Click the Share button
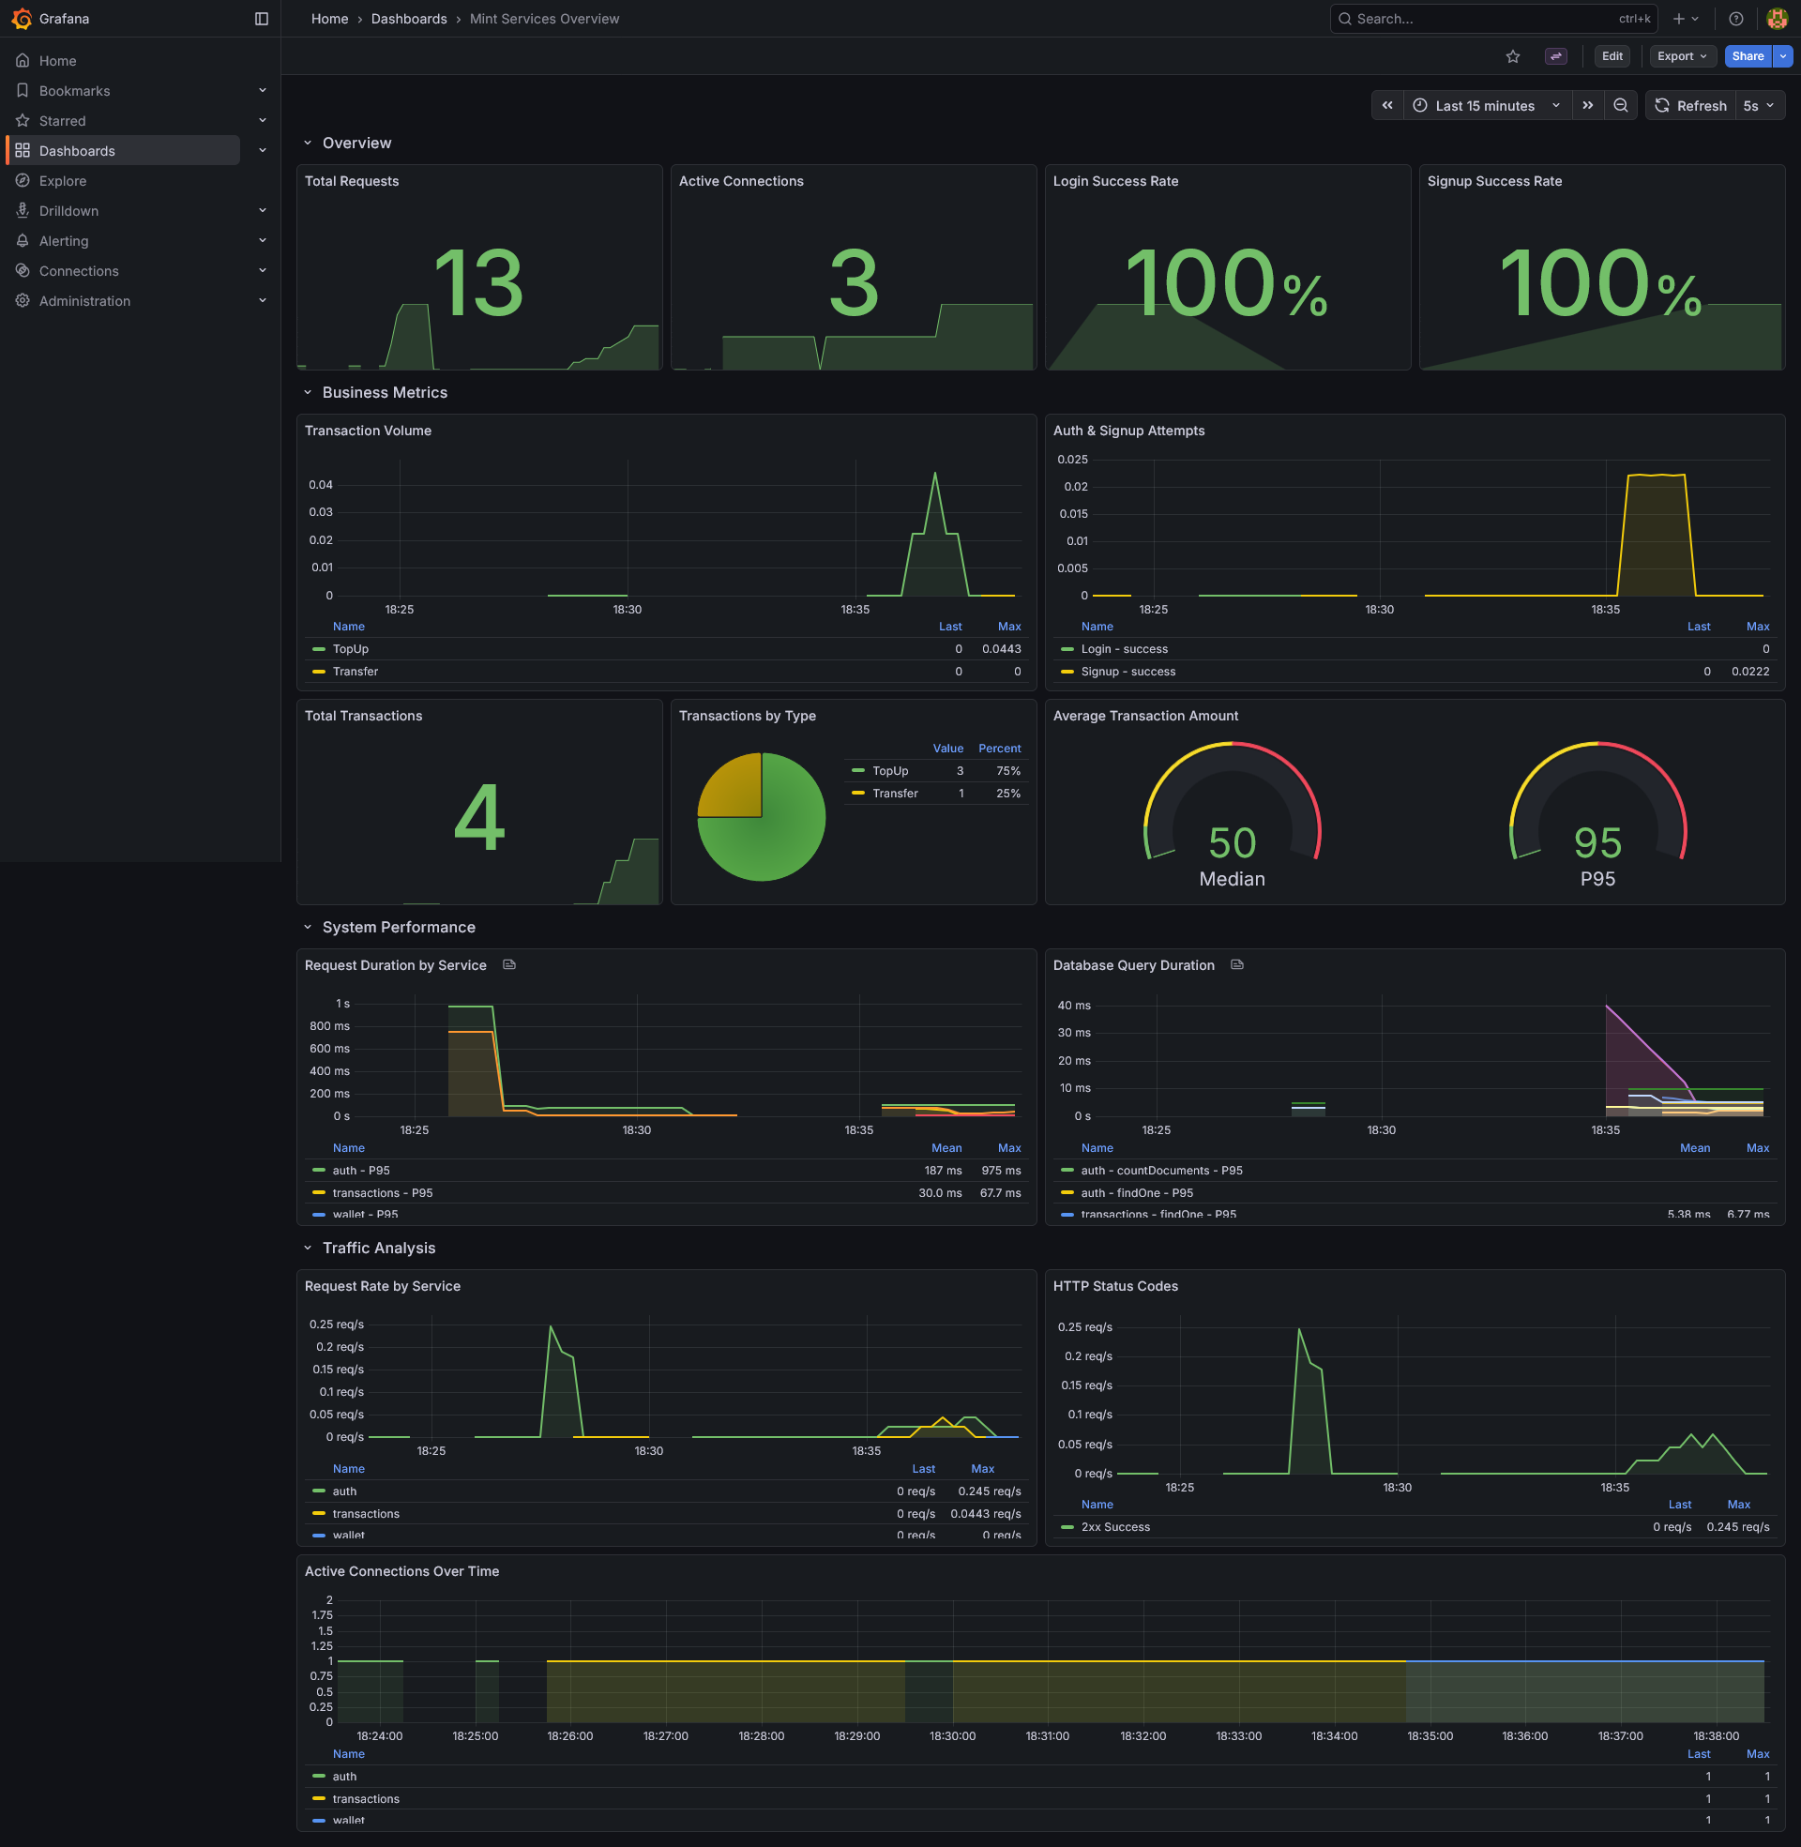Viewport: 1801px width, 1847px height. [x=1747, y=55]
